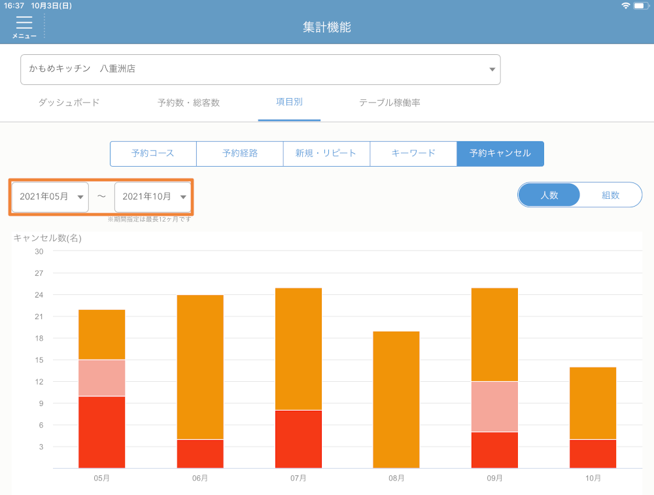Viewport: 654px width, 495px height.
Task: Select the 予約キャンセル segment button
Action: point(500,154)
